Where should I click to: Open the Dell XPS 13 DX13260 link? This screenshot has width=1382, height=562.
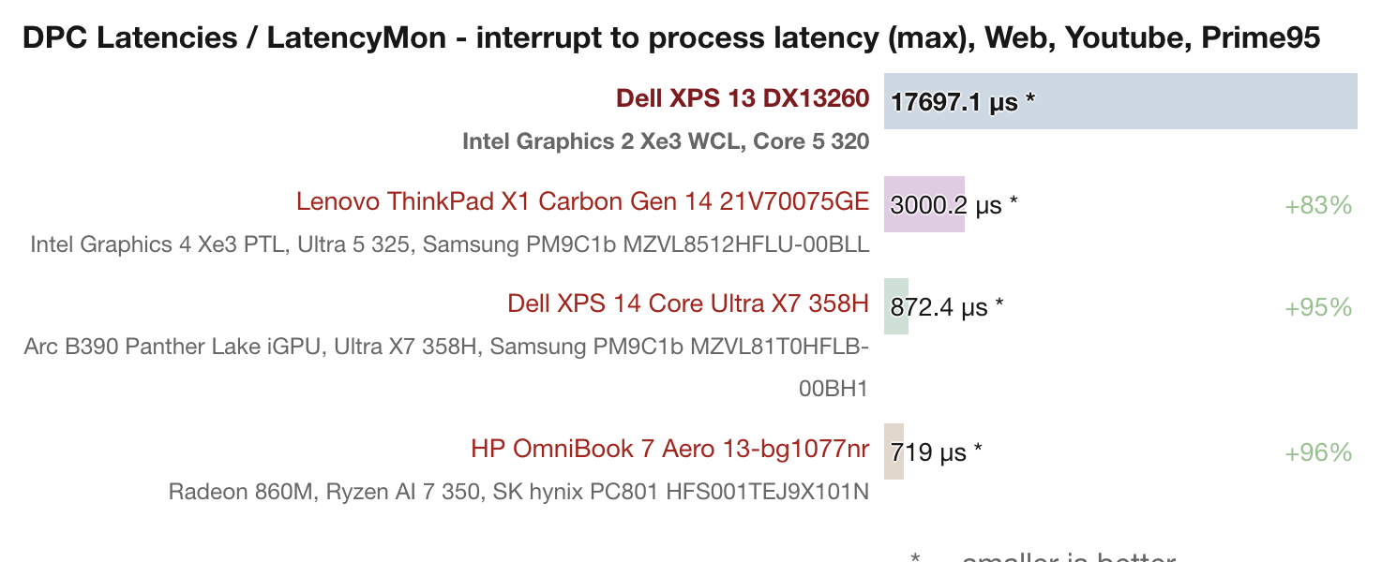743,98
